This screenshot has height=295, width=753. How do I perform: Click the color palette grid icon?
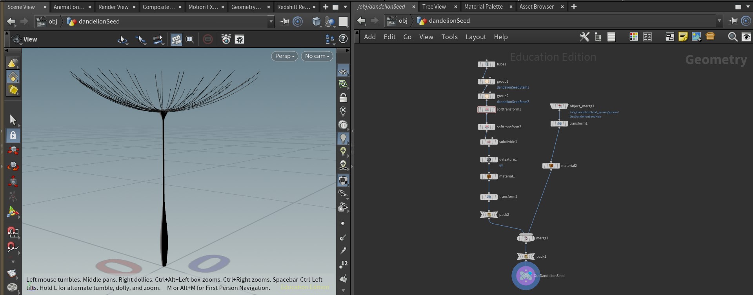click(x=633, y=37)
